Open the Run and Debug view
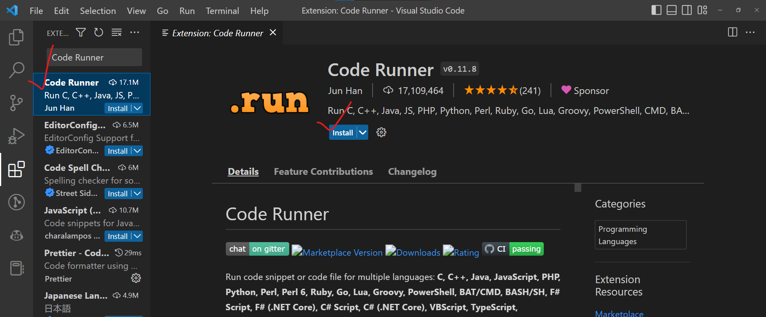 [x=16, y=136]
